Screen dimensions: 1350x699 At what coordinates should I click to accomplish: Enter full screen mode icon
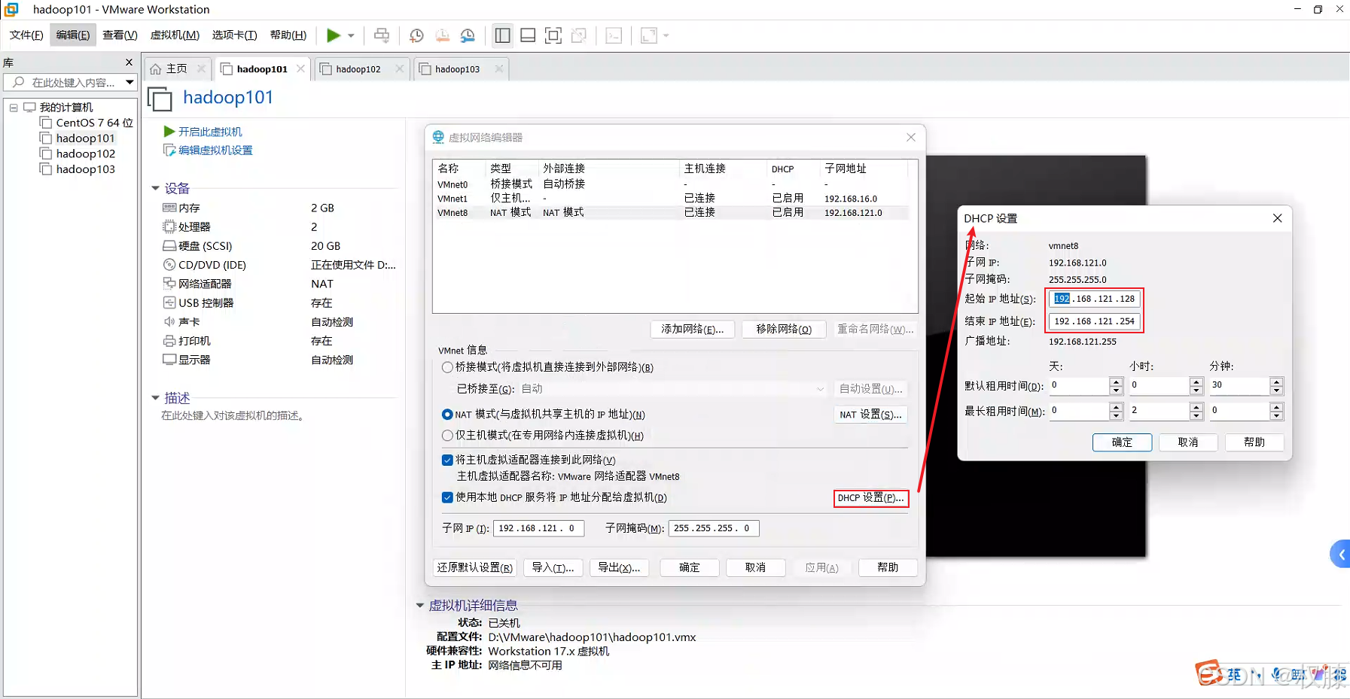pos(553,35)
